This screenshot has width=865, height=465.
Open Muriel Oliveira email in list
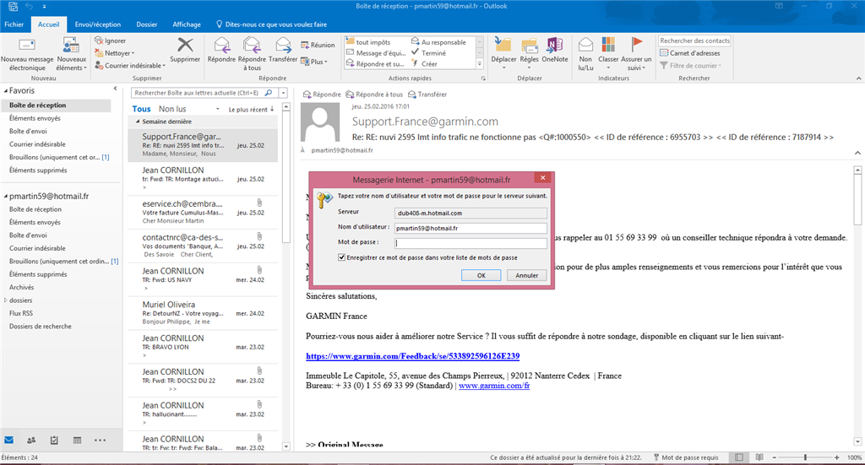tap(203, 313)
